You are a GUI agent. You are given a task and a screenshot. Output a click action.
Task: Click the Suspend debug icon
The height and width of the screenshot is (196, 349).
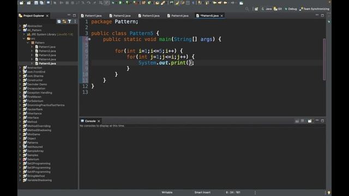point(67,3)
